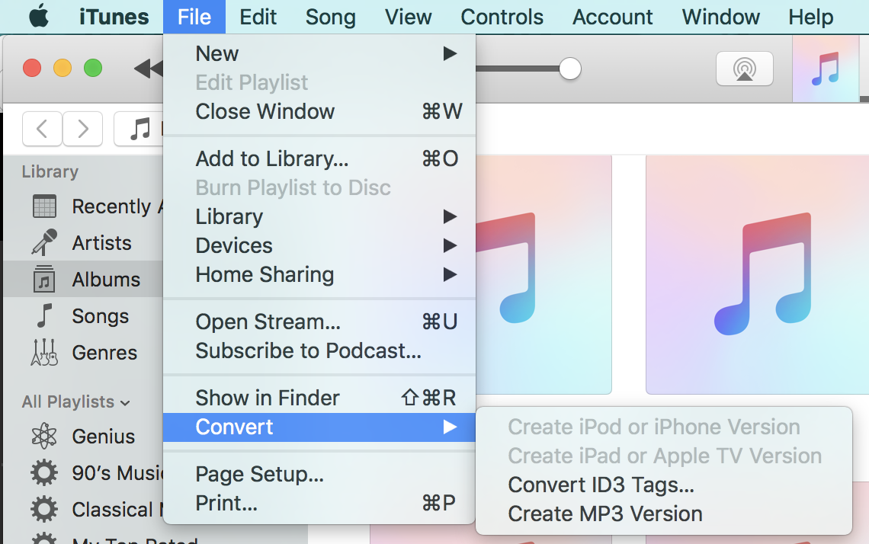The image size is (869, 544).
Task: Open Recently Added in sidebar
Action: click(x=84, y=206)
